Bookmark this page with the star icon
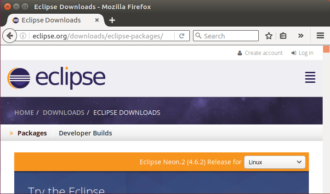Screen dimensions: 330x194 269,36
